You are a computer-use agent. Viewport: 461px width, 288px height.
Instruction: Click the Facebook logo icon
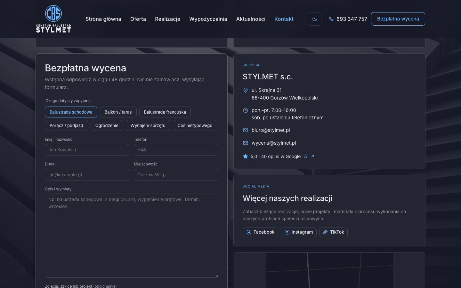(249, 232)
